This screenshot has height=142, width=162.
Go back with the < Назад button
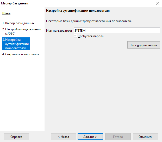coord(64,137)
